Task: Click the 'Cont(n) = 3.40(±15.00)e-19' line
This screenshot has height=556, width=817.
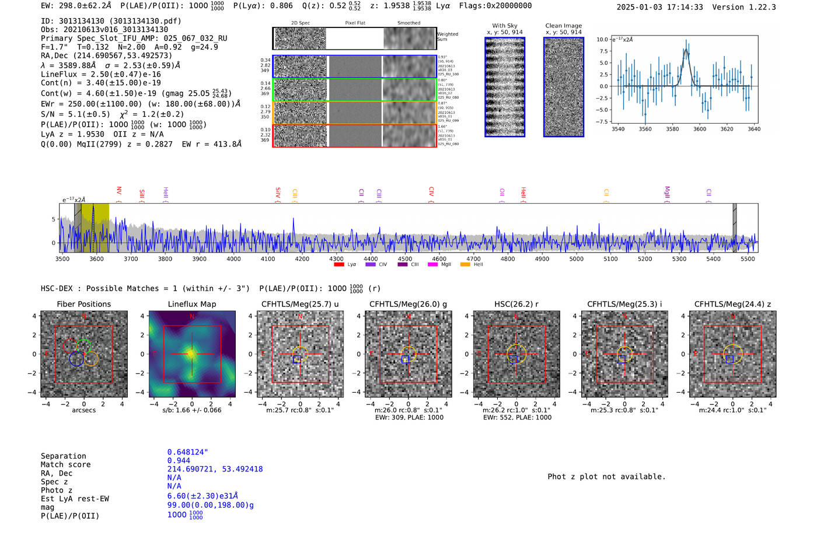Action: [101, 83]
